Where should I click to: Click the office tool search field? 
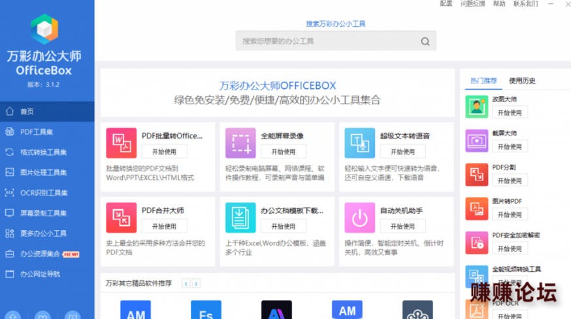336,41
